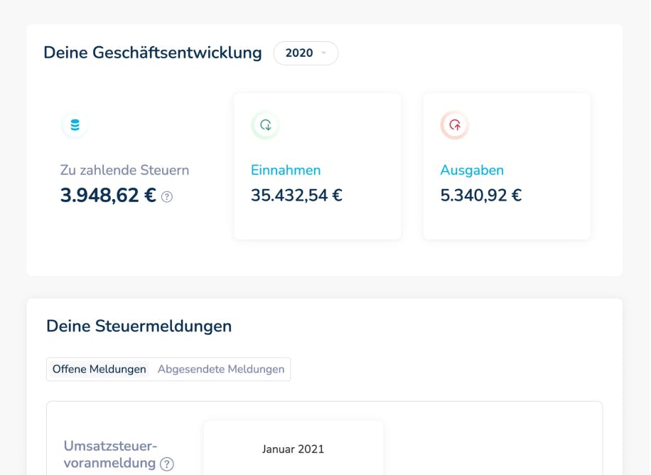The image size is (651, 475).
Task: Open the Januar 2021 report card
Action: pyautogui.click(x=293, y=448)
